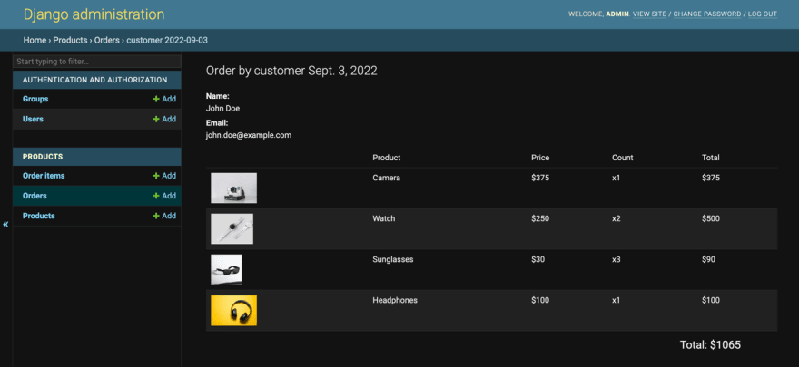
Task: Open the Headphones product thumbnail
Action: point(234,310)
